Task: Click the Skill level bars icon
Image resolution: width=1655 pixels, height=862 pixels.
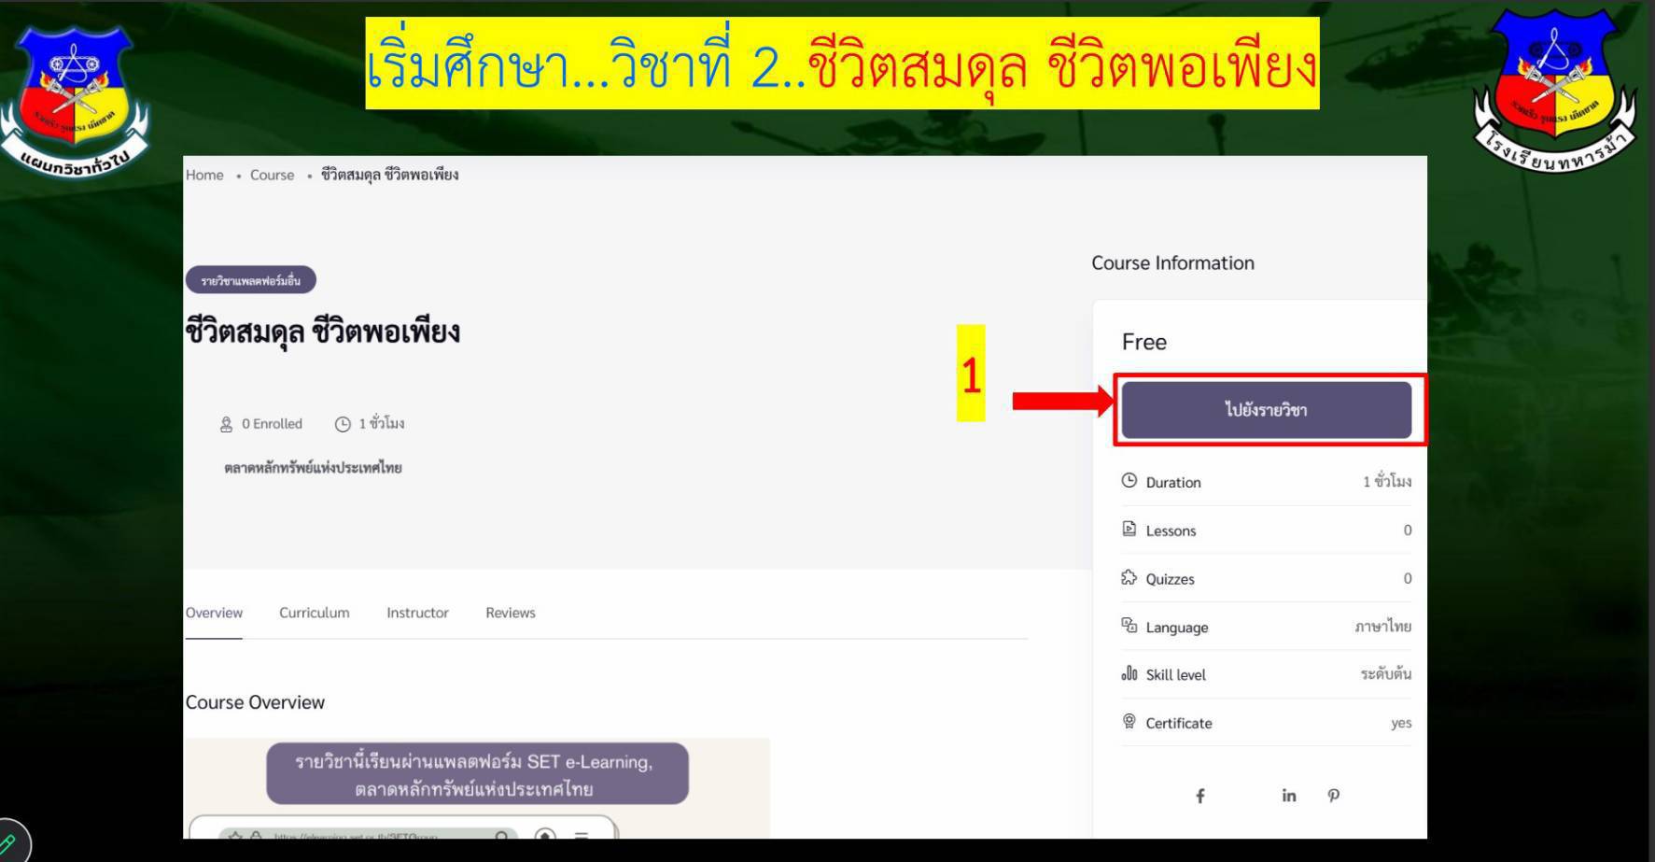Action: tap(1129, 674)
